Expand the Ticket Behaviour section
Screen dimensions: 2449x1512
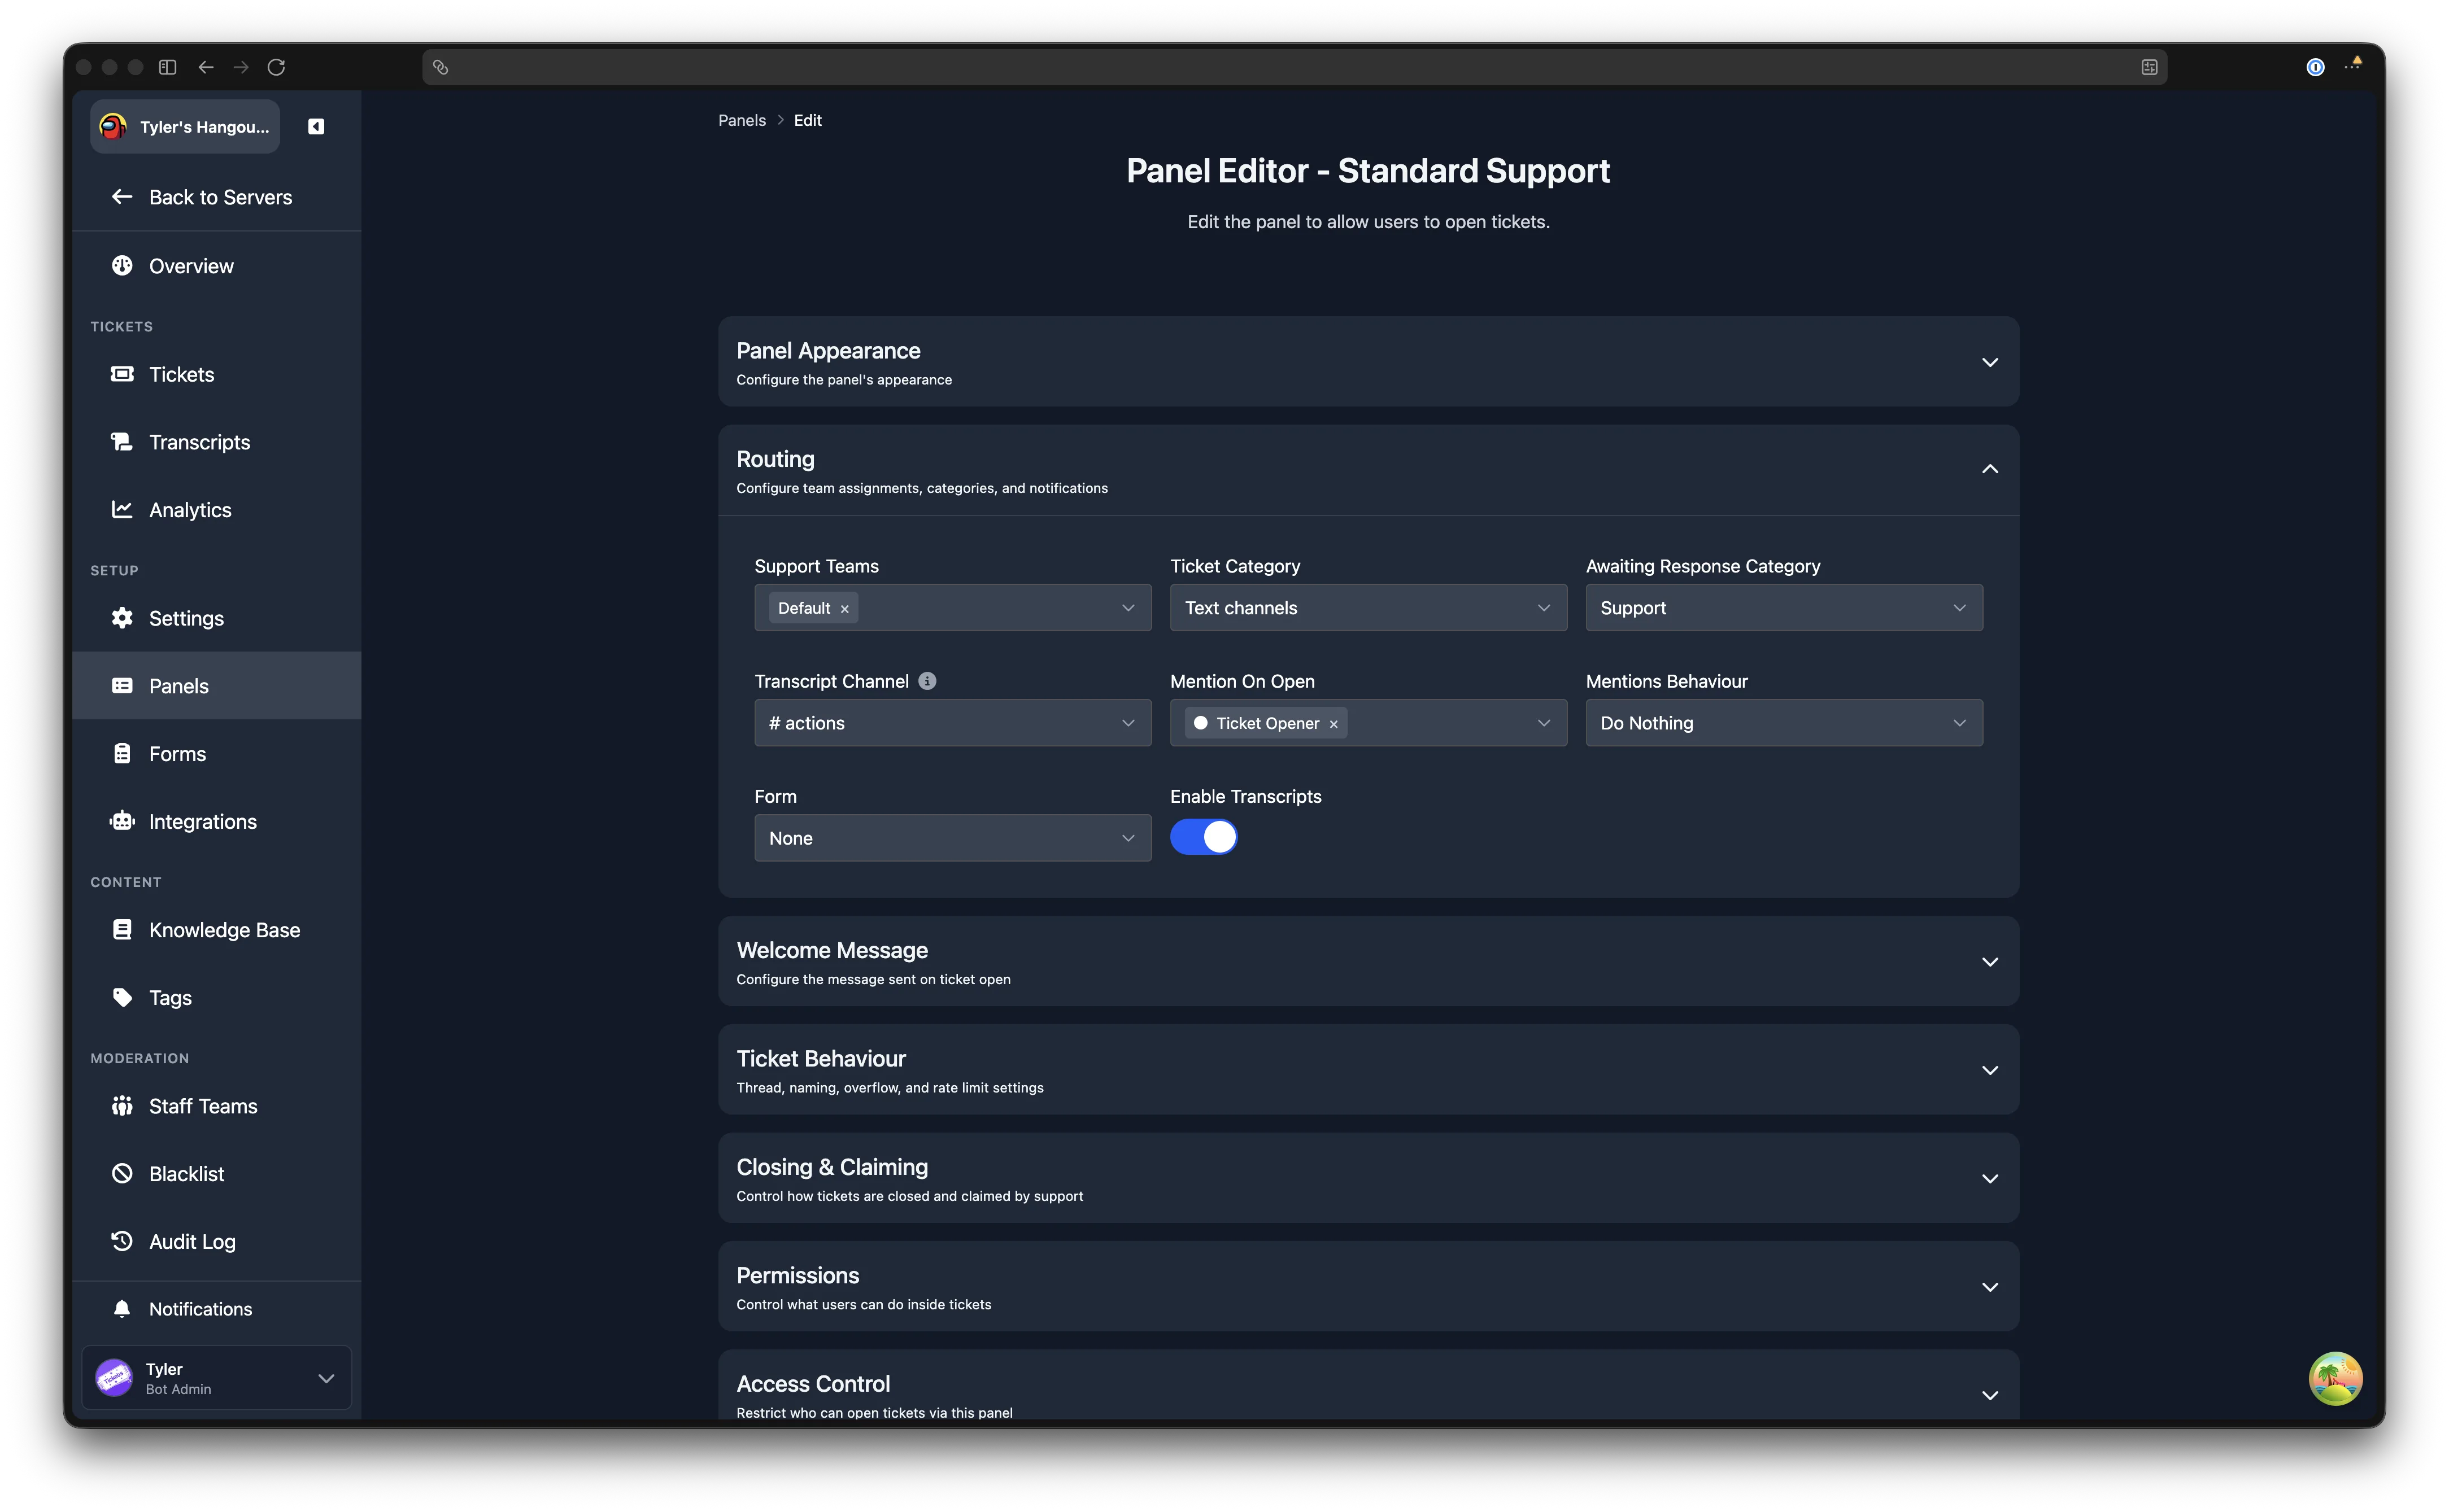[x=1367, y=1070]
